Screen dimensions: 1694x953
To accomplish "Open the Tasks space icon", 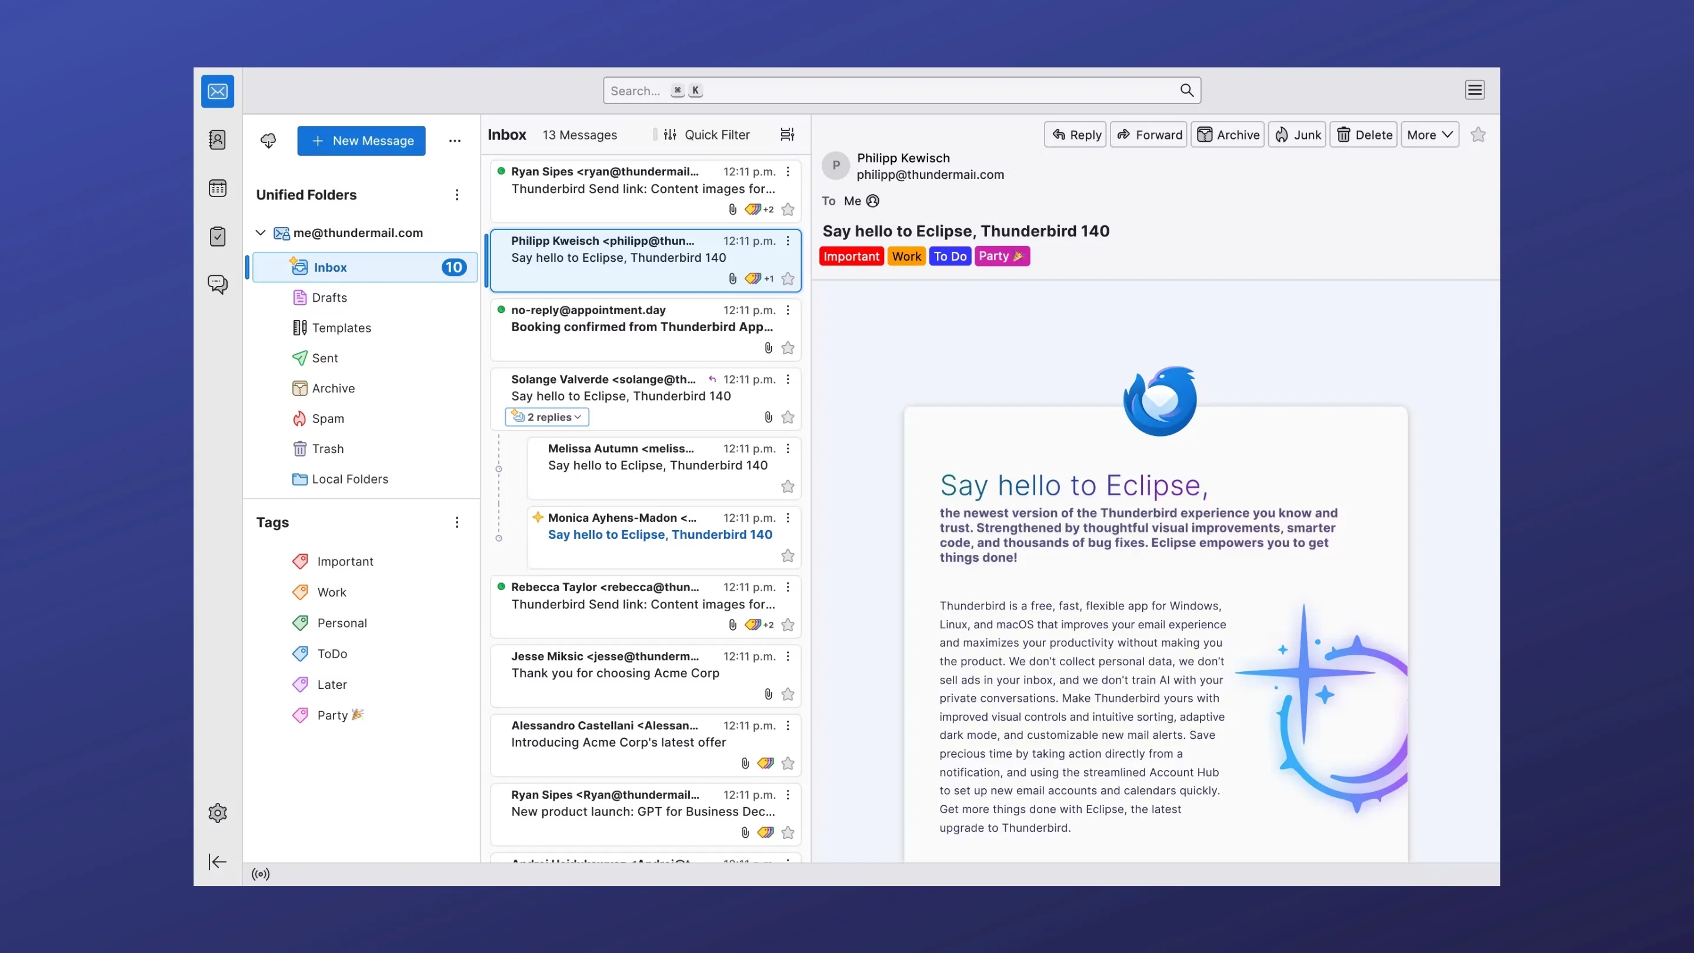I will pyautogui.click(x=218, y=236).
